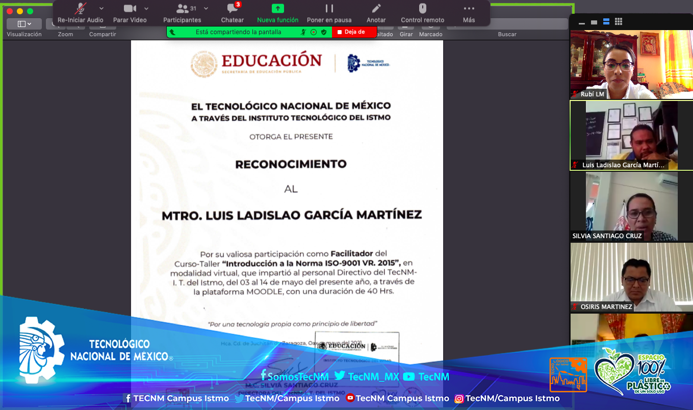693x410 pixels.
Task: Open the Más menu
Action: point(469,13)
